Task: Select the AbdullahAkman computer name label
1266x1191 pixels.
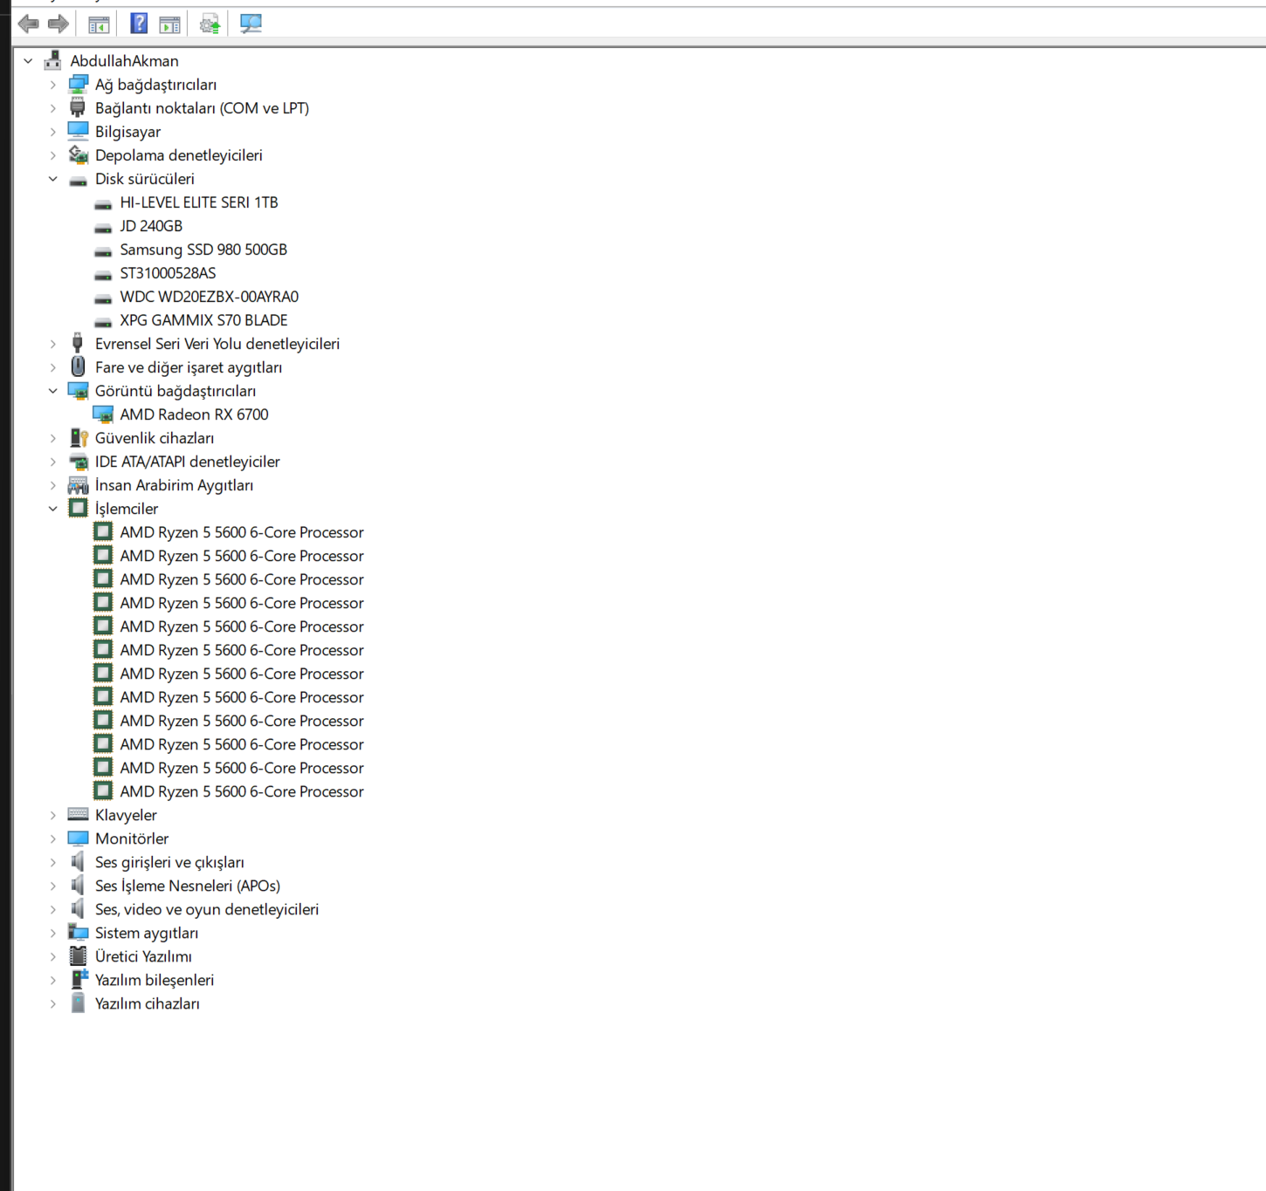Action: (124, 61)
